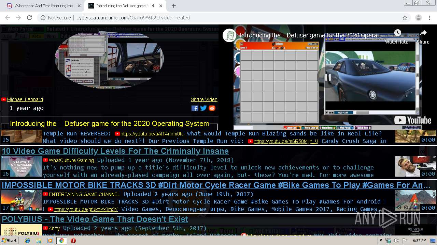Click system clock 6:37 PM
Screen dimensions: 437x245
coord(419,241)
